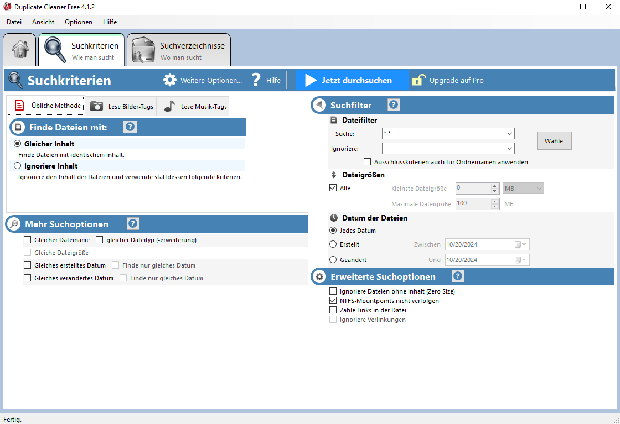Open the Suche filter dropdown
Screen dimensions: 620x424
point(510,133)
